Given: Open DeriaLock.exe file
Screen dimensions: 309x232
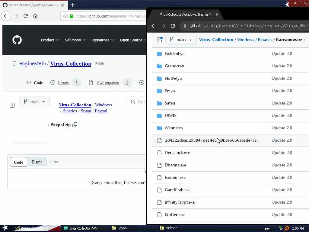Looking at the screenshot, I should (177, 153).
